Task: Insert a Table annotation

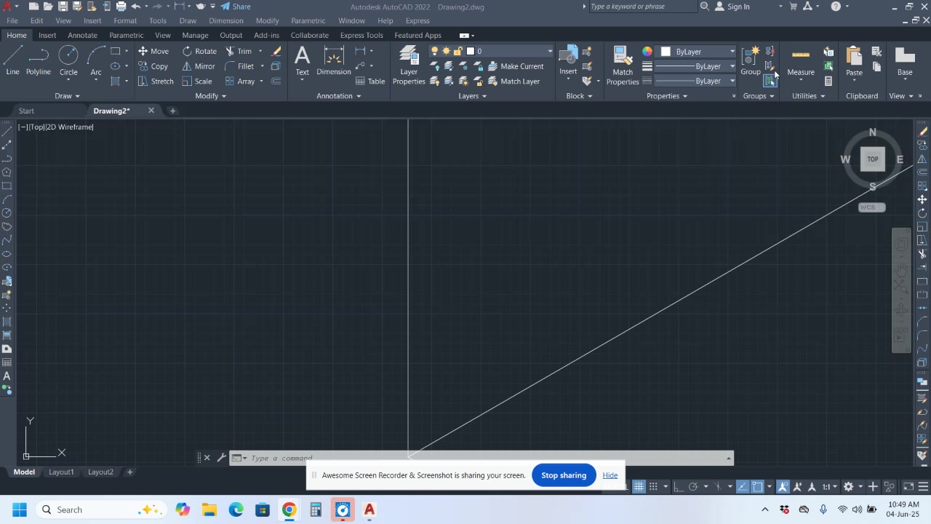Action: [x=369, y=82]
